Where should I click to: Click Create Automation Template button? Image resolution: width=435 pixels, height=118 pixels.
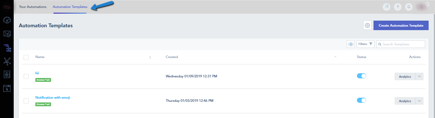[401, 25]
